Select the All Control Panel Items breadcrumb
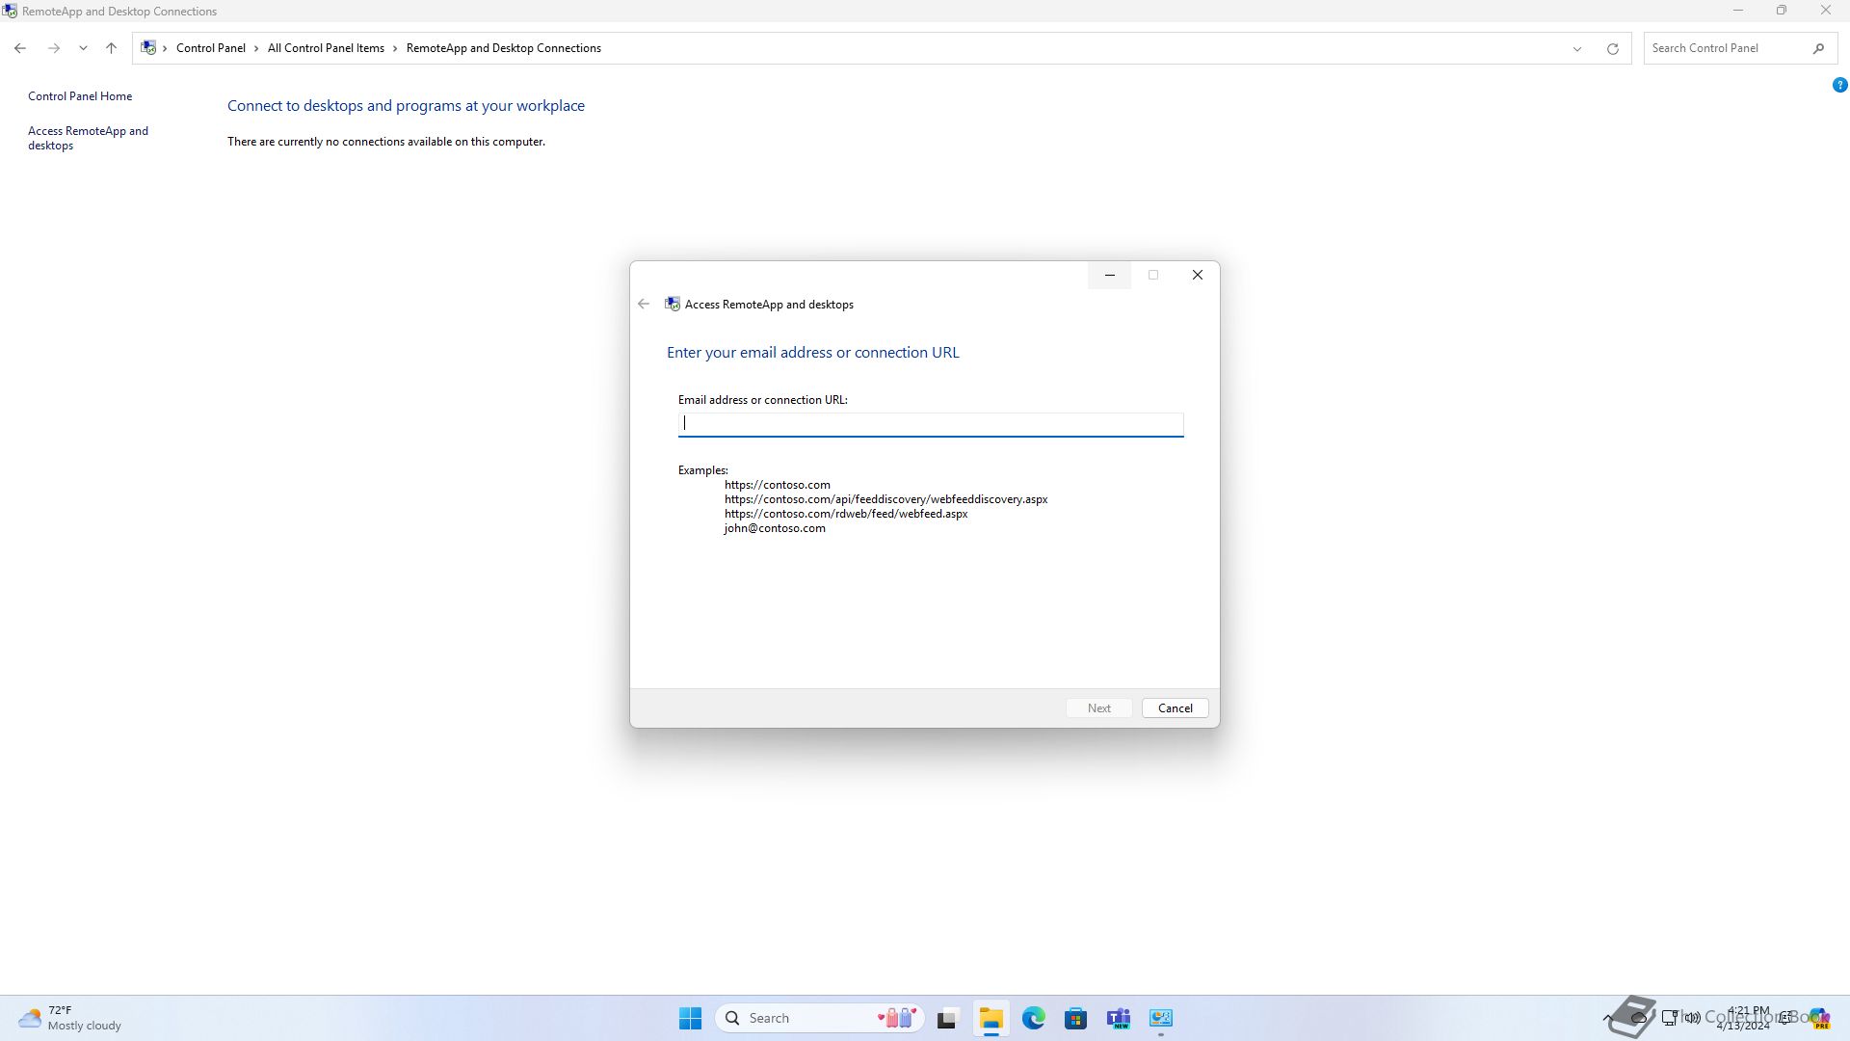The image size is (1850, 1041). coord(326,48)
